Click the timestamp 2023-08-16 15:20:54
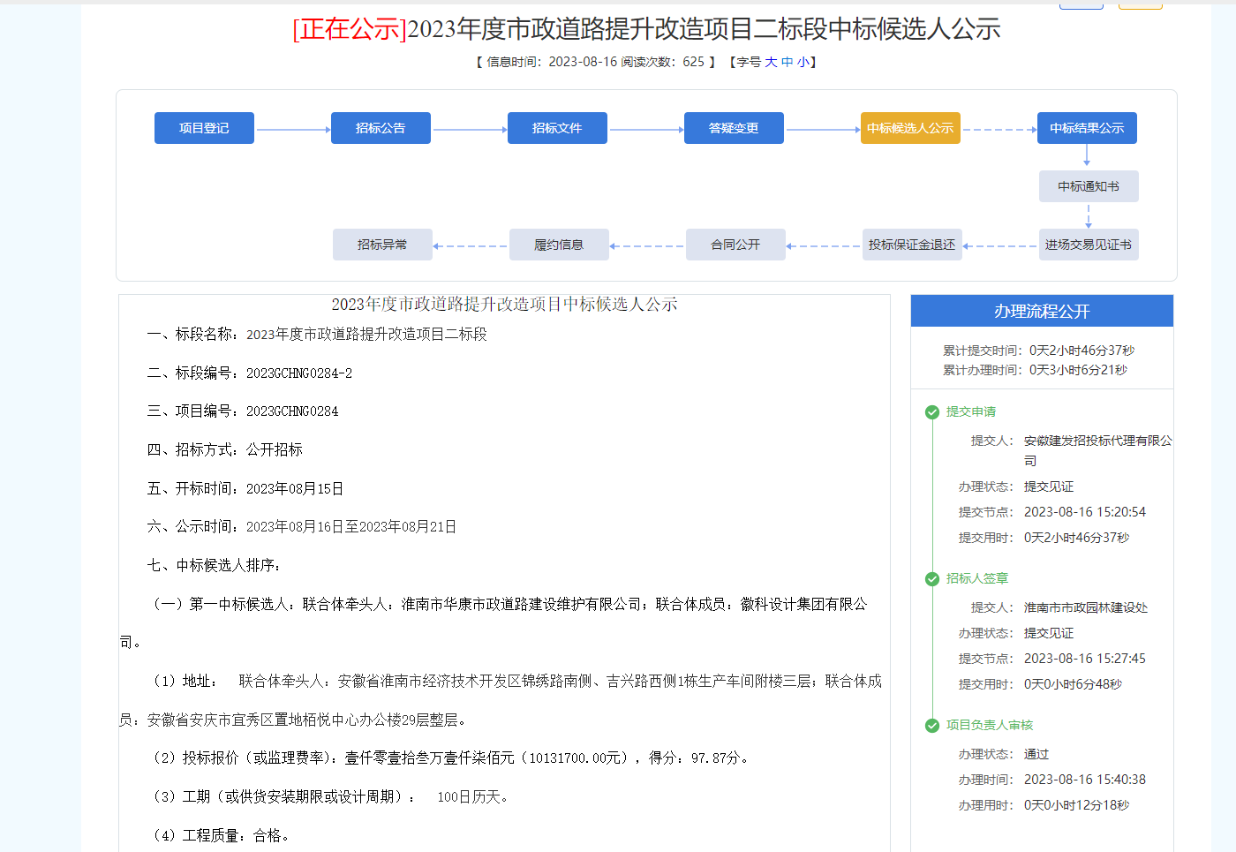This screenshot has width=1236, height=852. (1085, 512)
